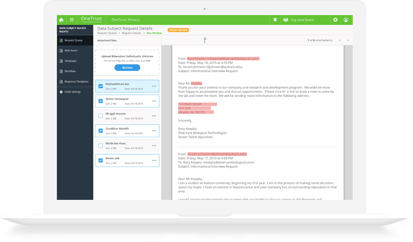Click the blue upload Button
This screenshot has height=242, width=413.
click(x=127, y=68)
